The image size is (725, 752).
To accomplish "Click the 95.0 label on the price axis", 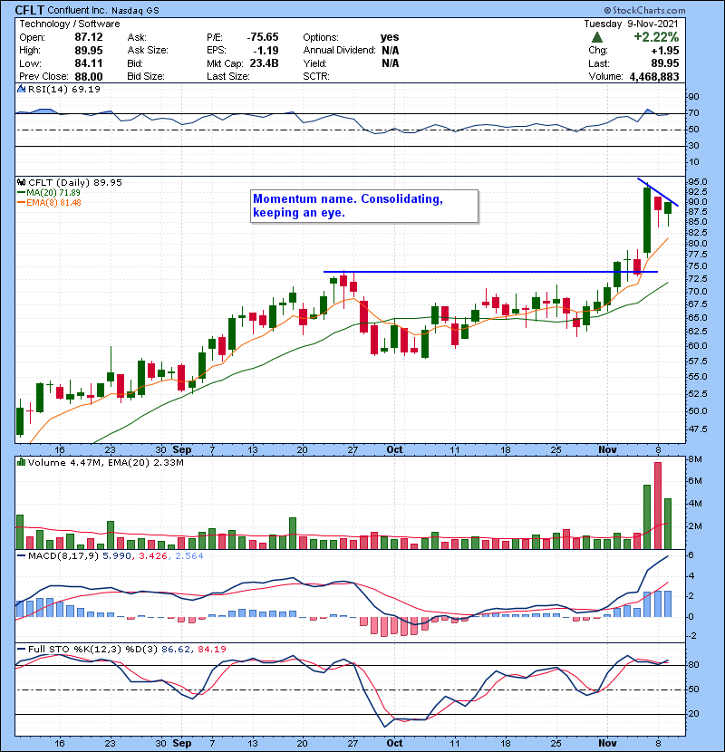I will [698, 182].
